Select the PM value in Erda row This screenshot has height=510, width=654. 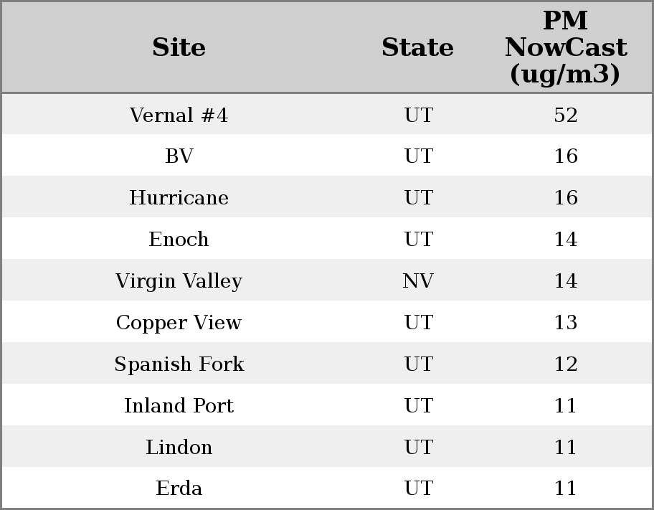point(565,488)
